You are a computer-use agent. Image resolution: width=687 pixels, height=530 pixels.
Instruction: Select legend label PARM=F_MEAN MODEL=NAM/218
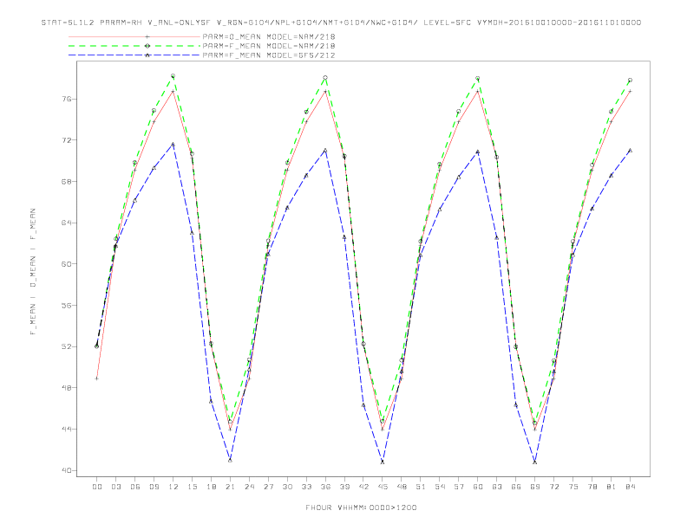tap(269, 46)
